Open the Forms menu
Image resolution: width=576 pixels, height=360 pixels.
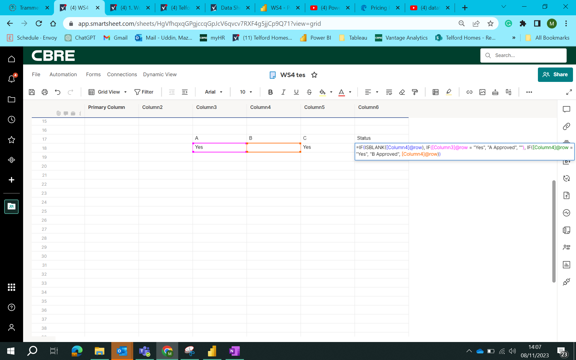pyautogui.click(x=93, y=74)
